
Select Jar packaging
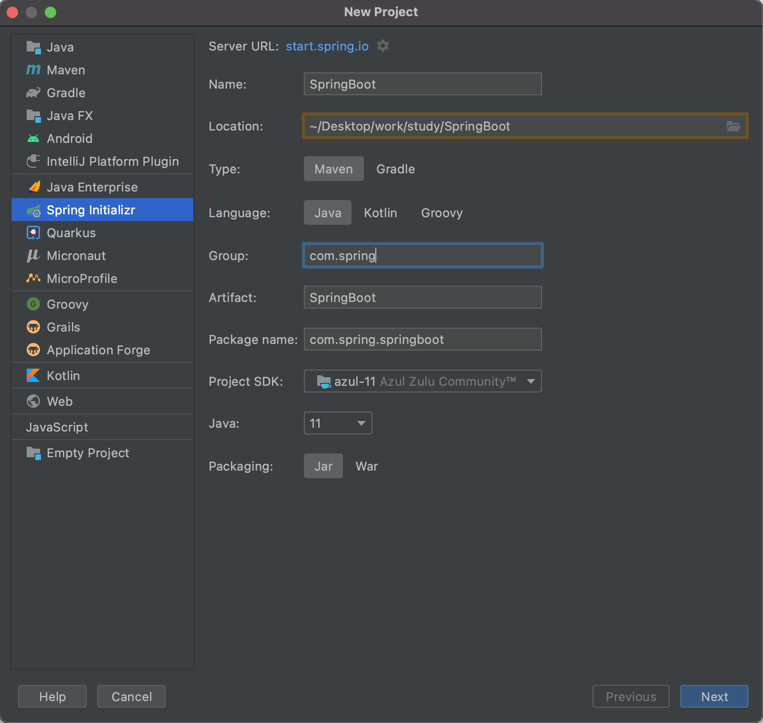pyautogui.click(x=323, y=466)
